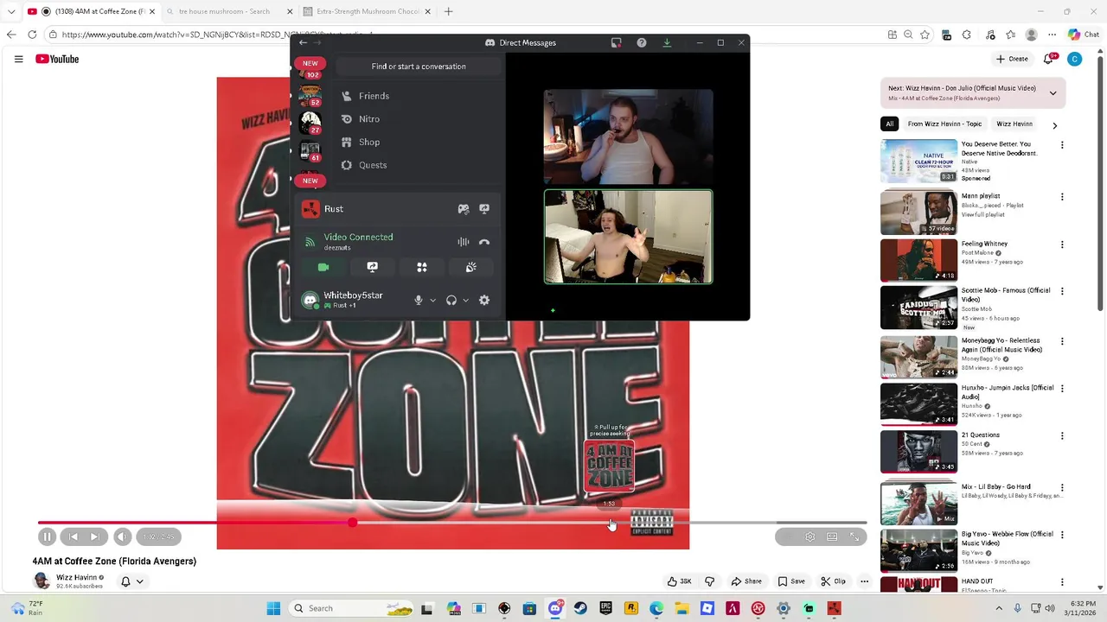Open Discord server with 61 badge
Screen dimensions: 1107x622
pyautogui.click(x=310, y=151)
